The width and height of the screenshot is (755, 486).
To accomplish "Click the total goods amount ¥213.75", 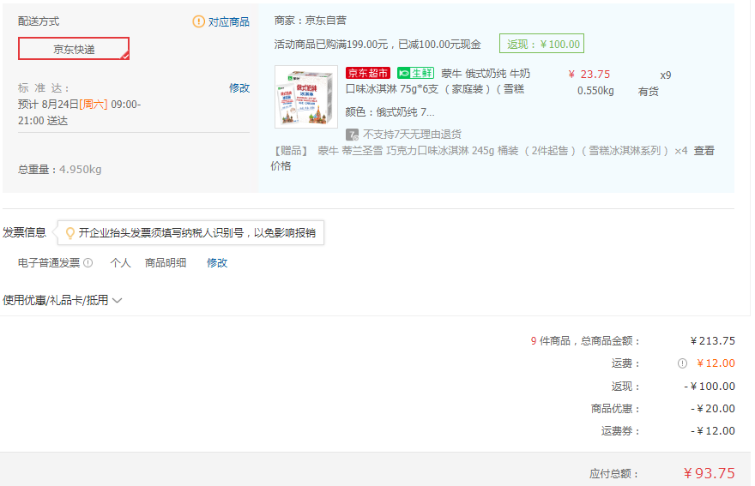I will pos(713,340).
